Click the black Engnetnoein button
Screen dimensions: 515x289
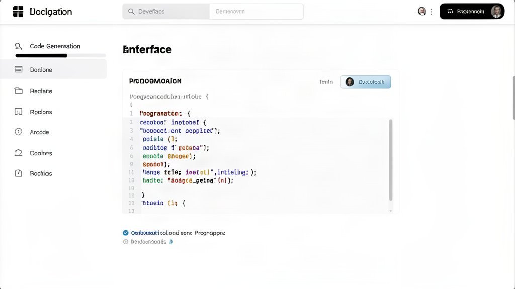point(472,11)
